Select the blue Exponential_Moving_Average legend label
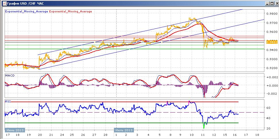This screenshot has height=139, width=279. point(27,12)
